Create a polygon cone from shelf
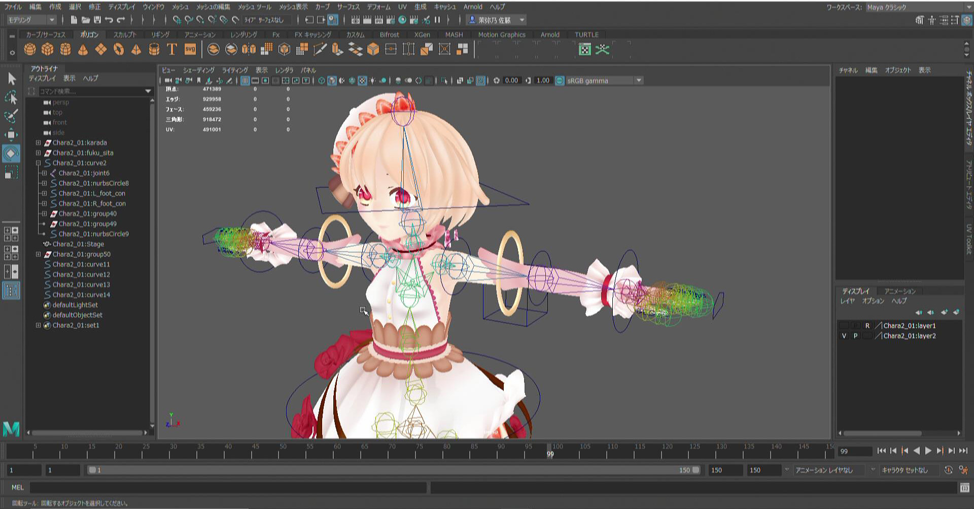 83,49
